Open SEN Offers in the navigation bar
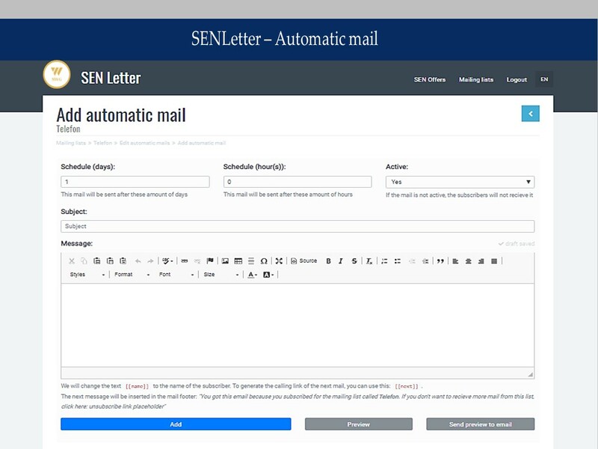The image size is (598, 449). 429,79
